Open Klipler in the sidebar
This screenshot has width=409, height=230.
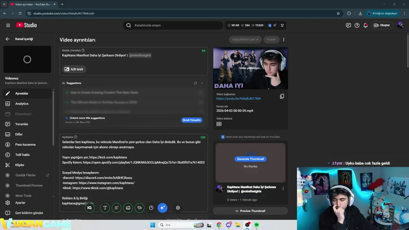27,165
